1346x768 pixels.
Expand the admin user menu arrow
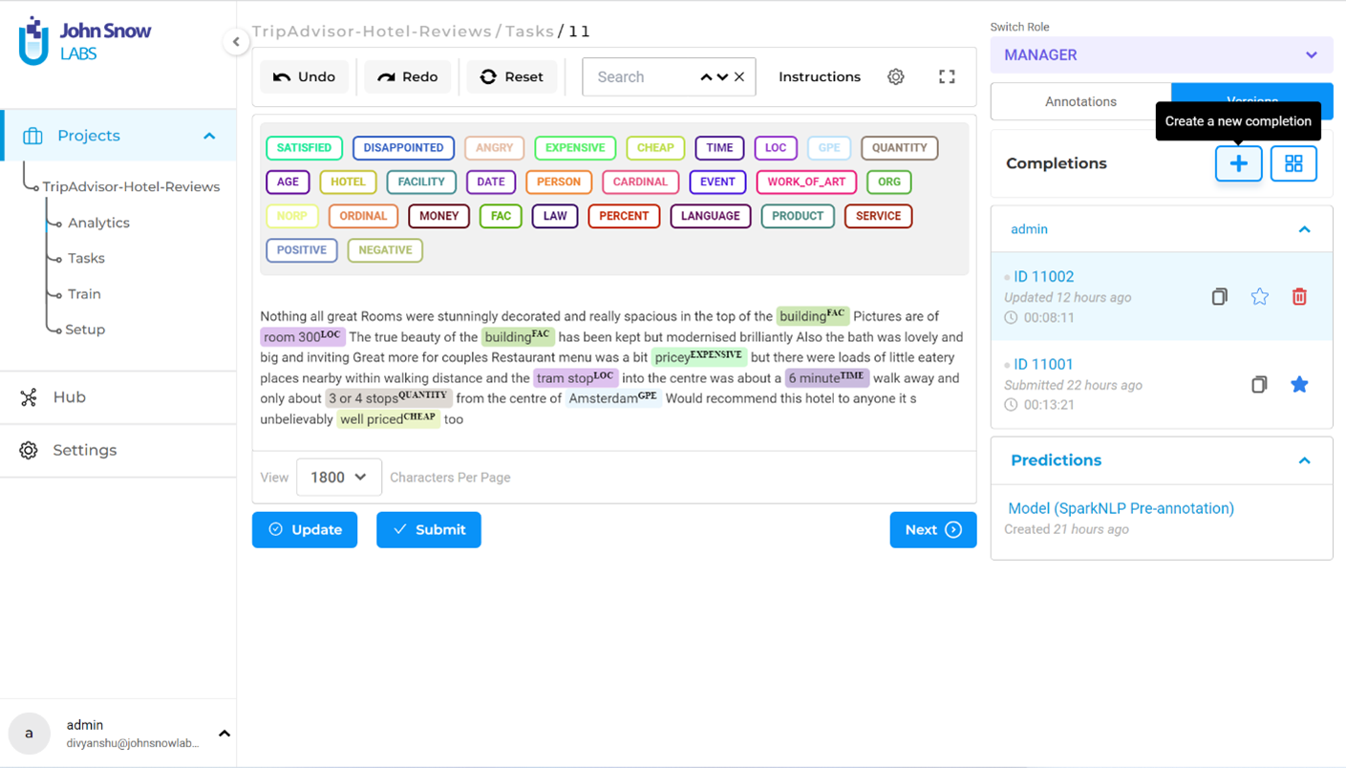click(224, 734)
